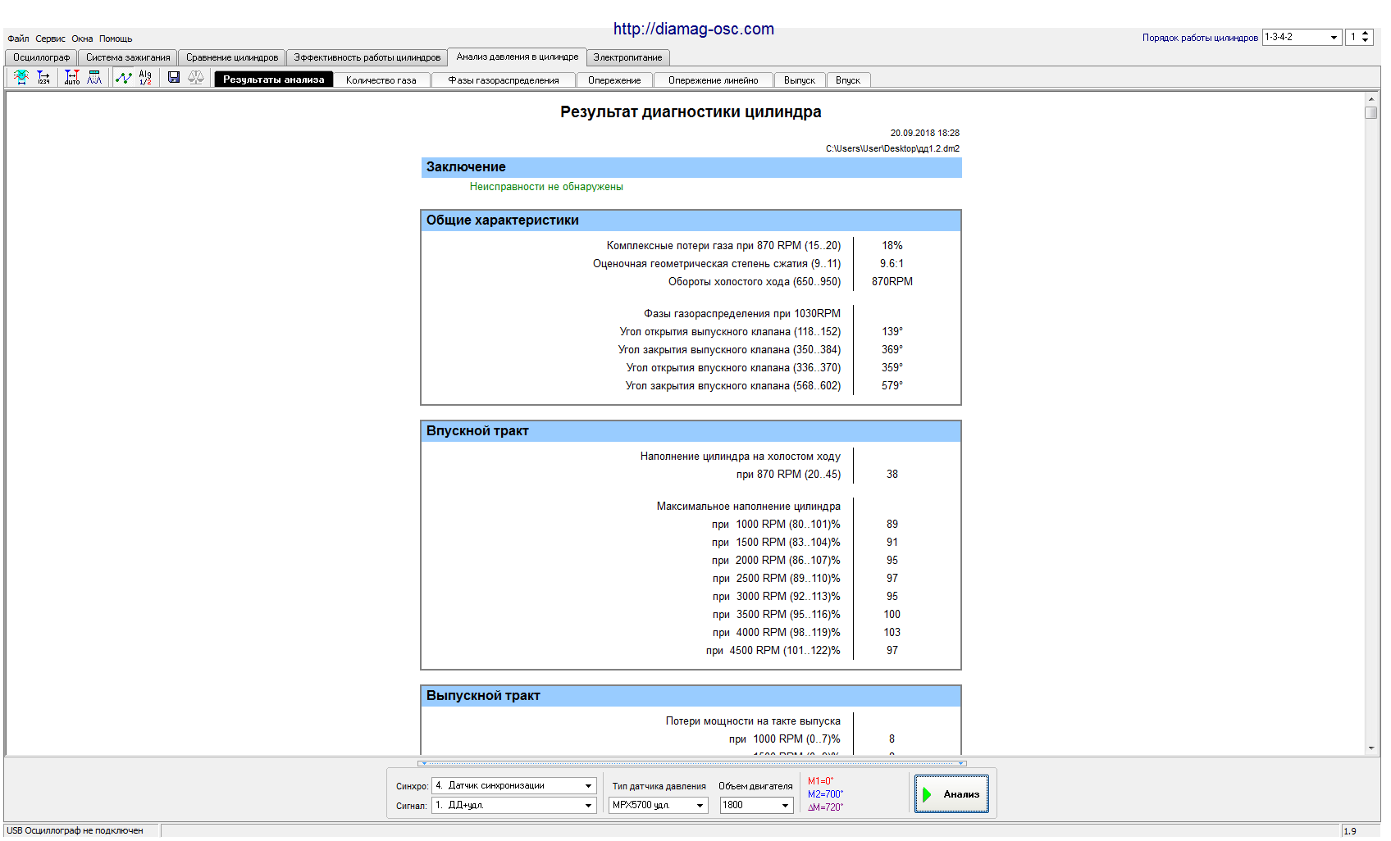Image resolution: width=1391 pixels, height=841 pixels.
Task: Decrease the cylinder number spinner
Action: [x=1365, y=41]
